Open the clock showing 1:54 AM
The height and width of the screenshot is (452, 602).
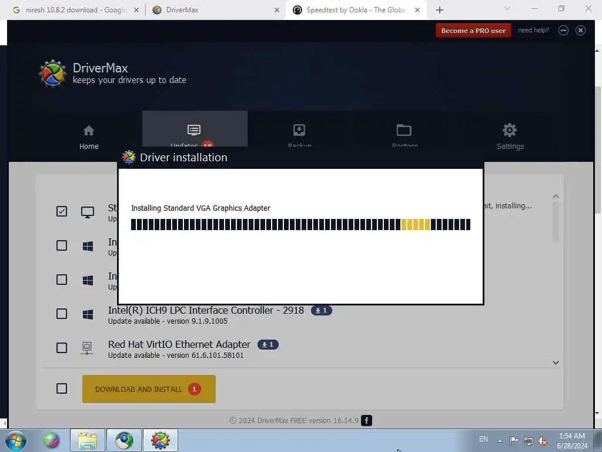[572, 440]
